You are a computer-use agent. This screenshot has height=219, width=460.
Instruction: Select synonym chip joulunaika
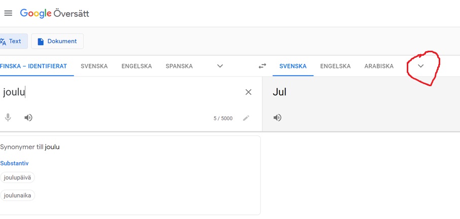(18, 195)
